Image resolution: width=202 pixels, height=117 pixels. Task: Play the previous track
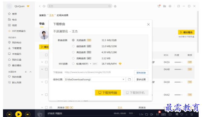click(9, 114)
